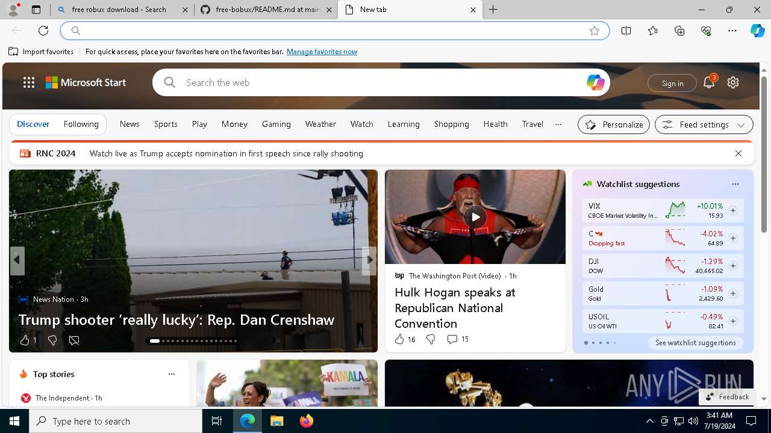Open the Kamala rally photo story
Viewport: 771px width, 433px height.
pyautogui.click(x=287, y=383)
